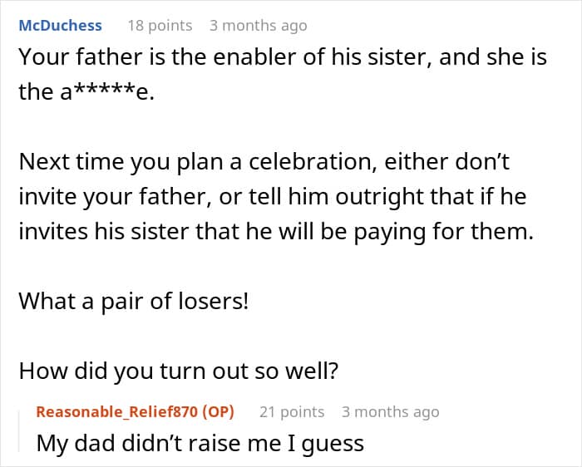Click "What a pair of losers!" text

133,301
